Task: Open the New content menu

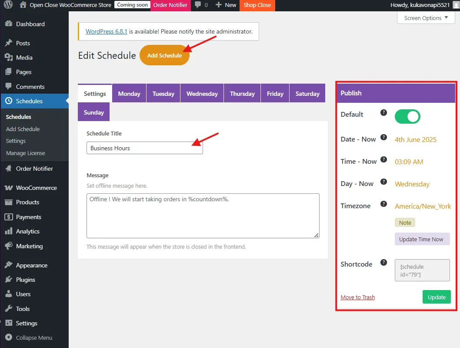Action: 226,5
